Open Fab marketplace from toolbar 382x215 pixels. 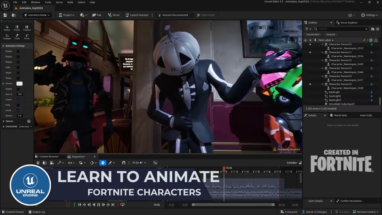(97, 15)
